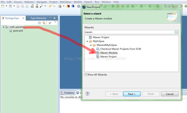187x113 pixels.
Task: Select Maven Project under Maven4MyEclipse
Action: tap(108, 57)
